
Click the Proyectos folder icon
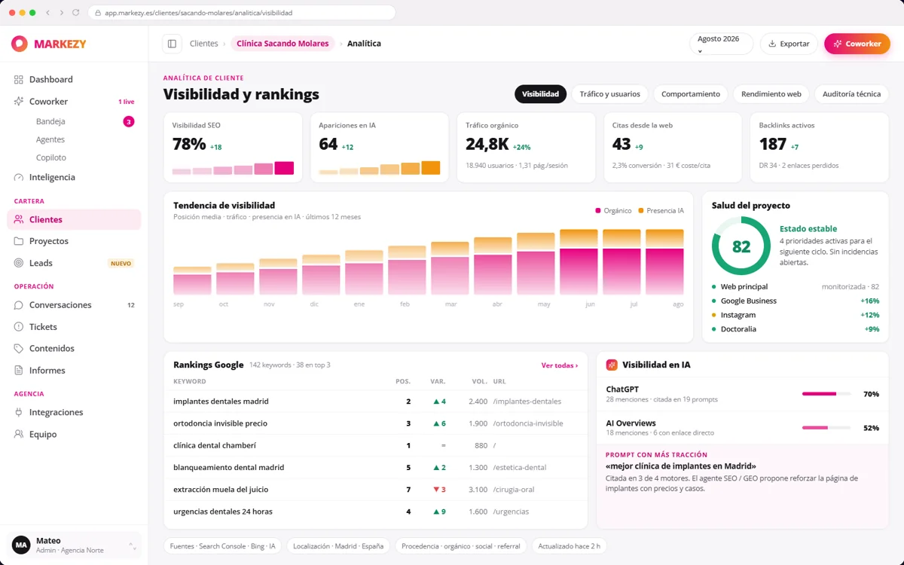pos(19,241)
